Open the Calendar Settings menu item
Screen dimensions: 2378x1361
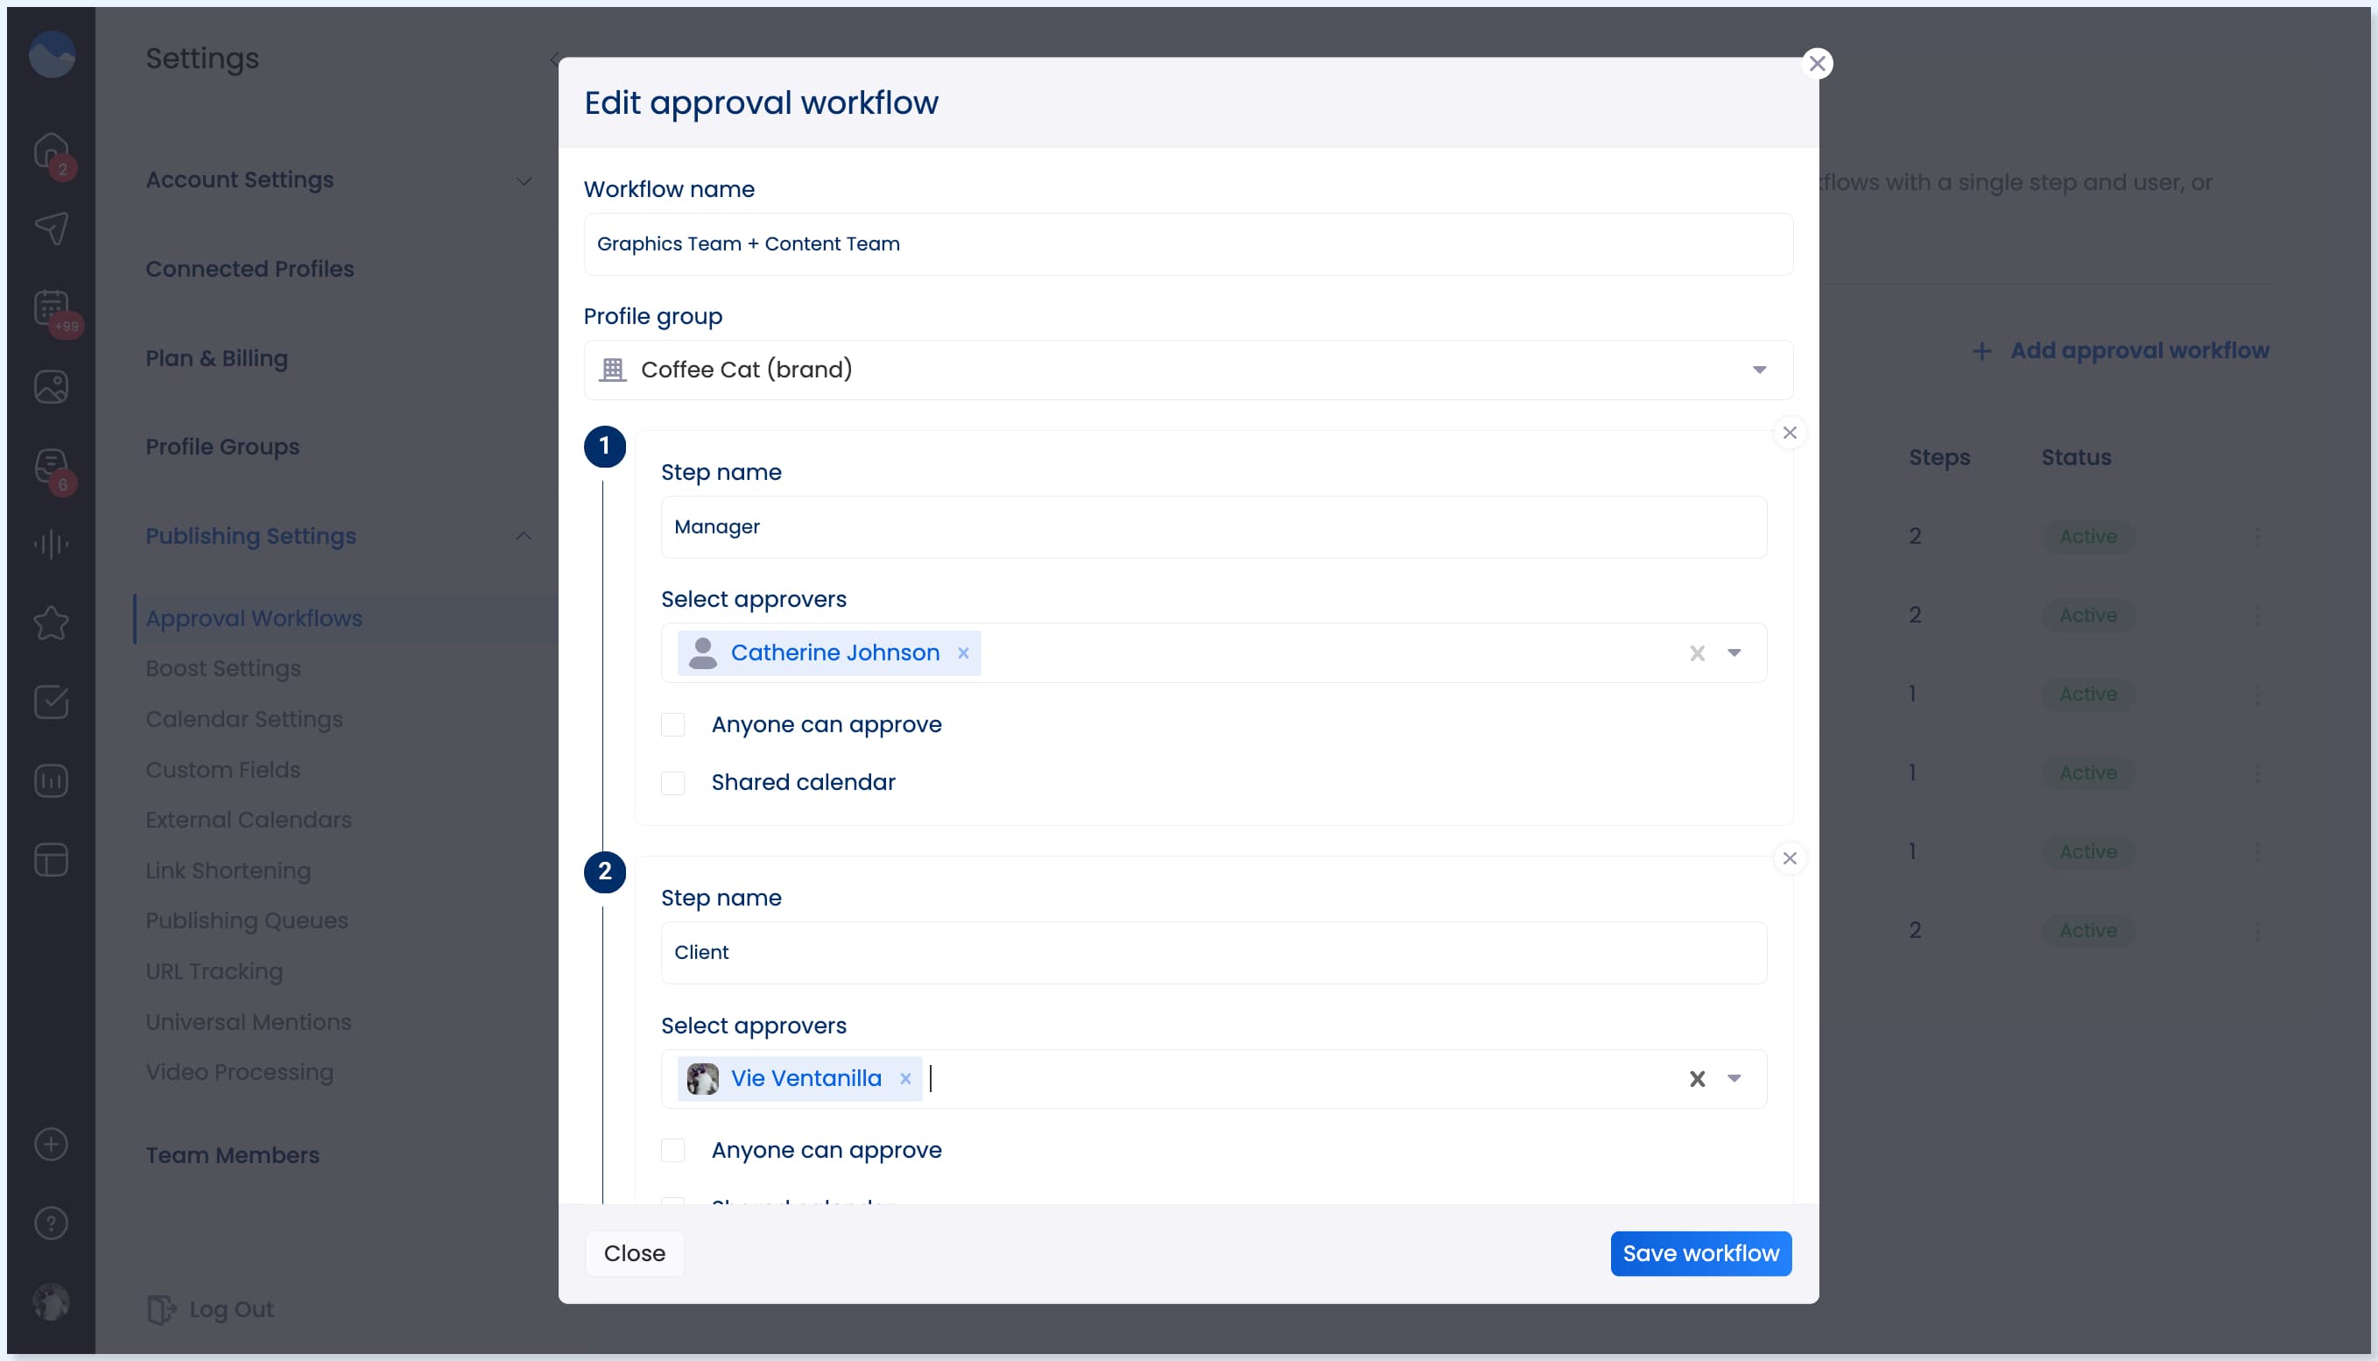tap(244, 719)
